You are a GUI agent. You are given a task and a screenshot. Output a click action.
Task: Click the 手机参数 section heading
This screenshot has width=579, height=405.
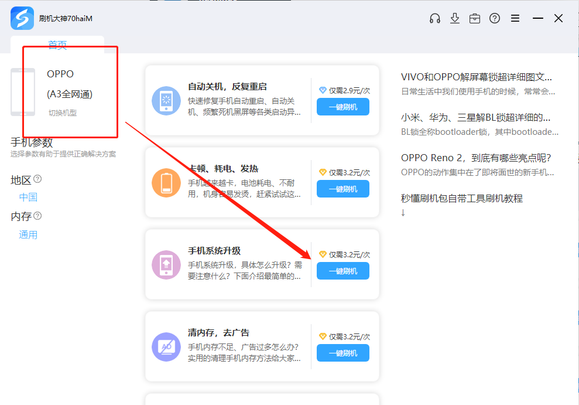(x=32, y=142)
